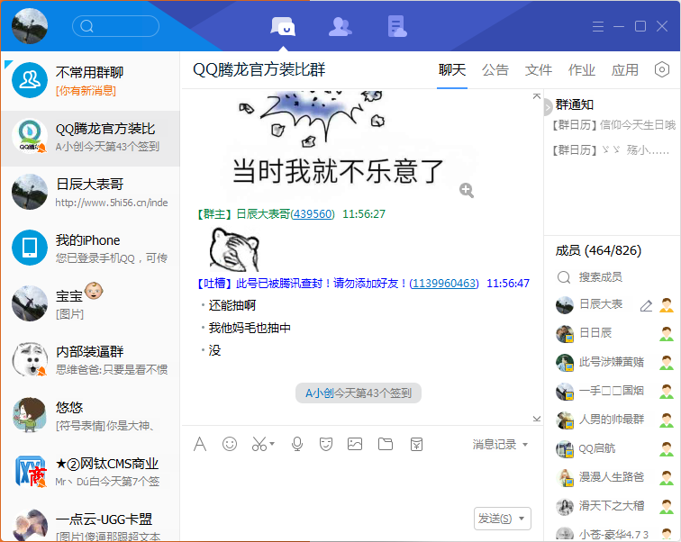Switch to the 公告 tab
681x542 pixels.
click(495, 70)
